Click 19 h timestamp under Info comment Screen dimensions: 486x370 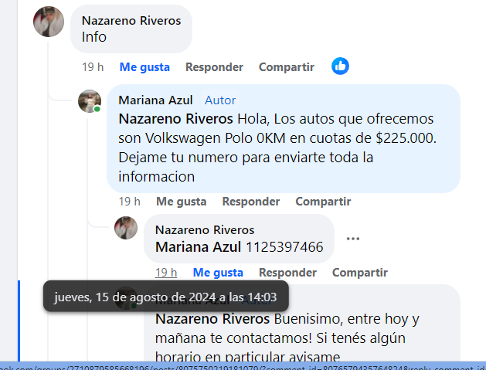pos(93,67)
